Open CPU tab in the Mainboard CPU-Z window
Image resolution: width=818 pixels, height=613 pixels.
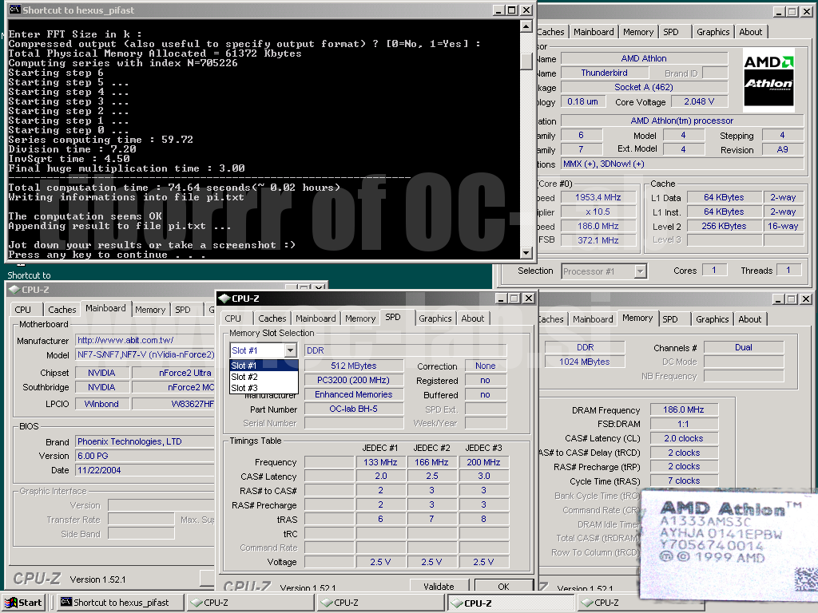click(22, 310)
